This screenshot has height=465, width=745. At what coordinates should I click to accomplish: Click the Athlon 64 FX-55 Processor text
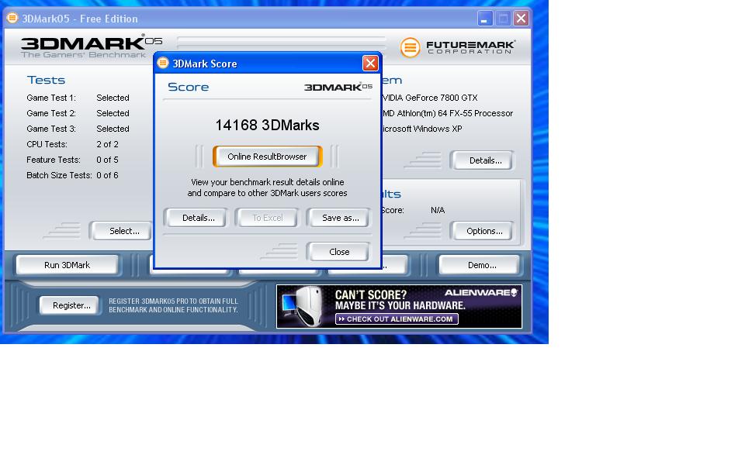pos(448,113)
